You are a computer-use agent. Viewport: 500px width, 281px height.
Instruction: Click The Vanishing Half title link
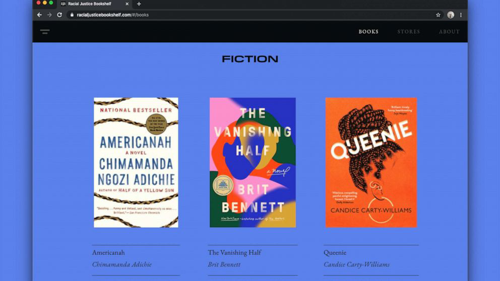click(x=234, y=252)
